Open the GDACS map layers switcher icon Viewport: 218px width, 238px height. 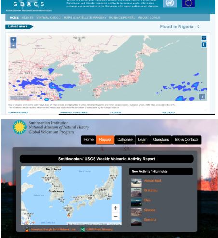pos(204,38)
